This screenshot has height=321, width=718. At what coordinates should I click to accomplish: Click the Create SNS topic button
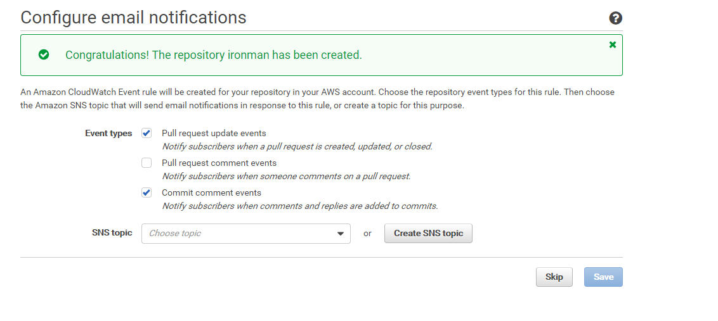[428, 234]
